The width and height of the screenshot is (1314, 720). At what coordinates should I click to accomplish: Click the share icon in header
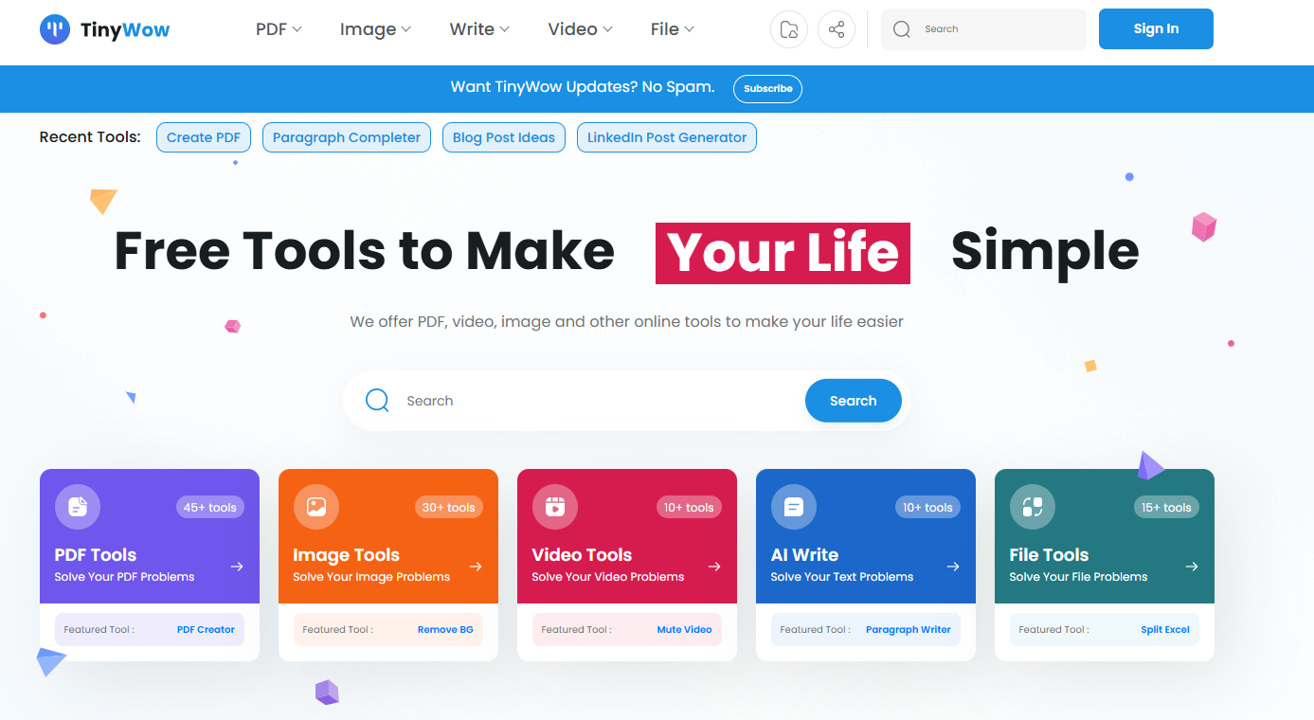837,29
